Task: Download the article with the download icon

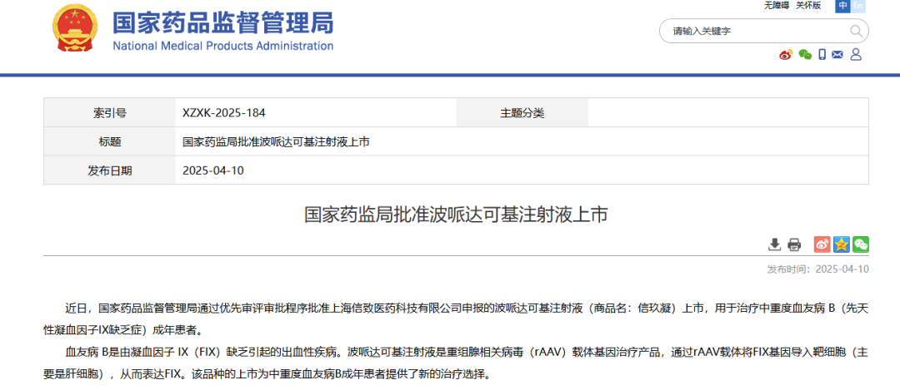Action: (774, 244)
